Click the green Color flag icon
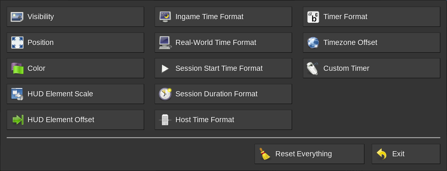 coord(17,68)
